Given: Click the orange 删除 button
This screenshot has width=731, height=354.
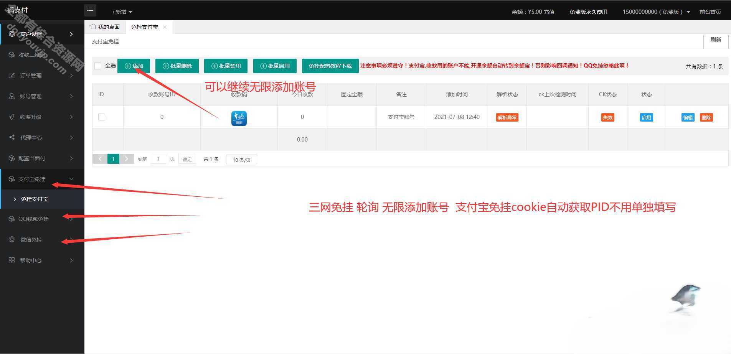Looking at the screenshot, I should pyautogui.click(x=706, y=117).
